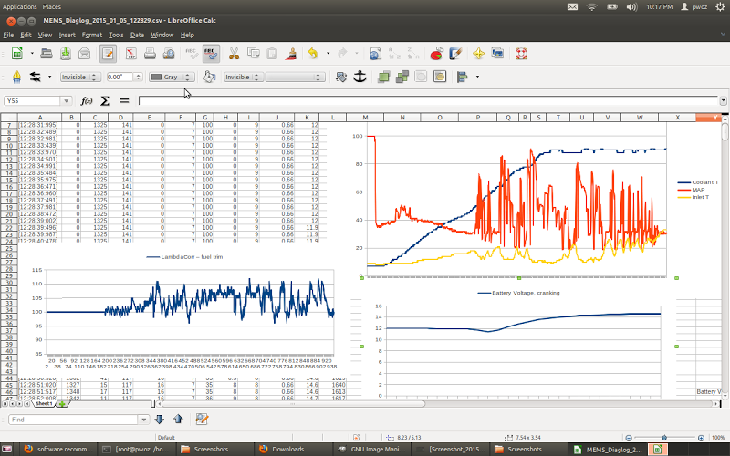Viewport: 730px width, 456px height.
Task: Click into the Find text field
Action: [x=73, y=420]
